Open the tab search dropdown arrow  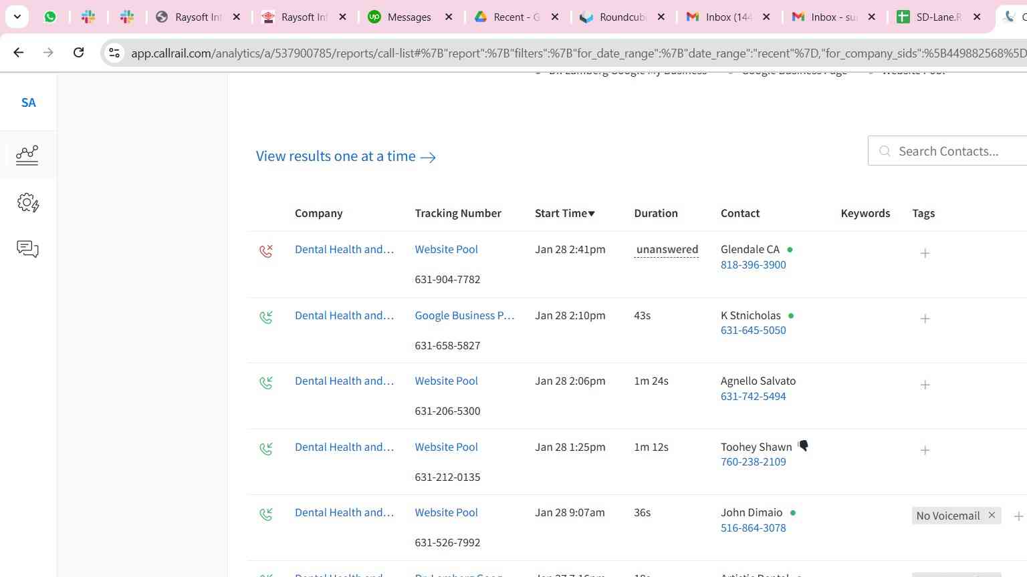pyautogui.click(x=17, y=17)
